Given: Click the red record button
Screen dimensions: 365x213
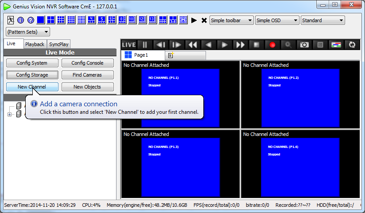Looking at the screenshot, I should click(x=272, y=45).
